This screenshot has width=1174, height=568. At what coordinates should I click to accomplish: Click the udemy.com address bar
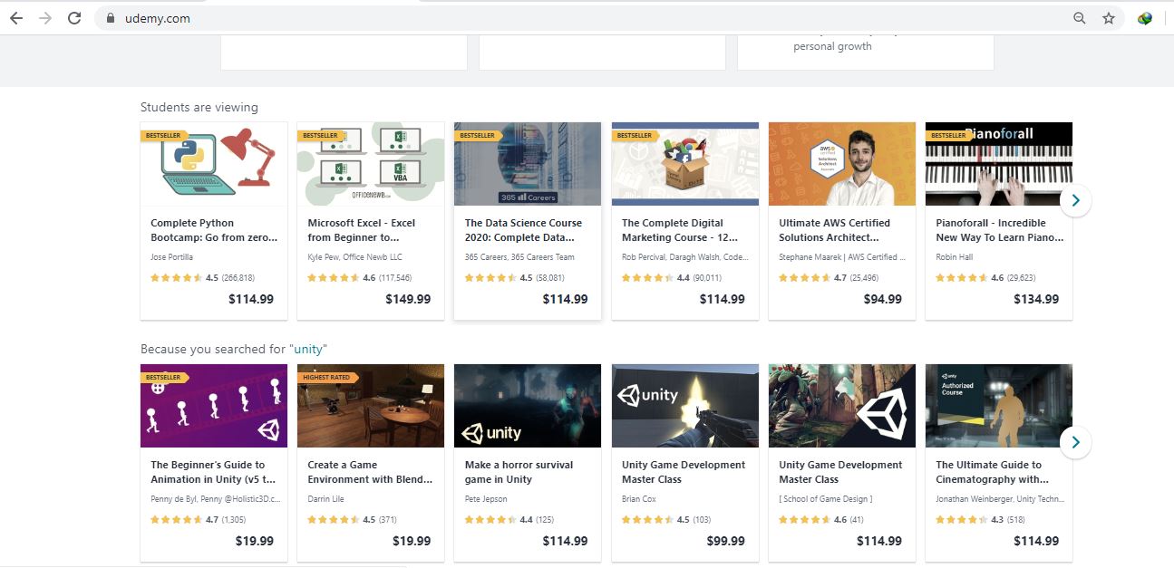pyautogui.click(x=544, y=18)
